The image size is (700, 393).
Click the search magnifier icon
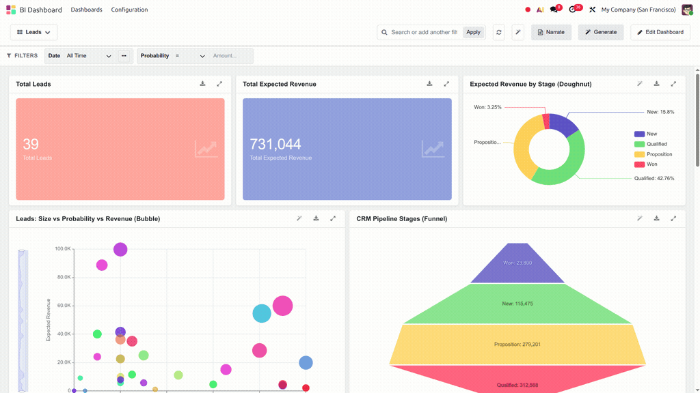pos(384,32)
